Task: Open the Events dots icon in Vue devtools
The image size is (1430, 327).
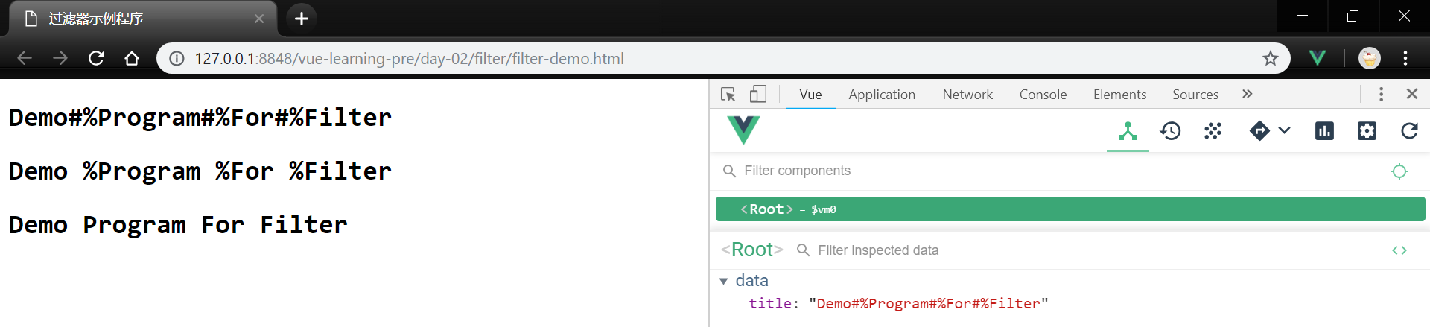Action: pos(1213,131)
